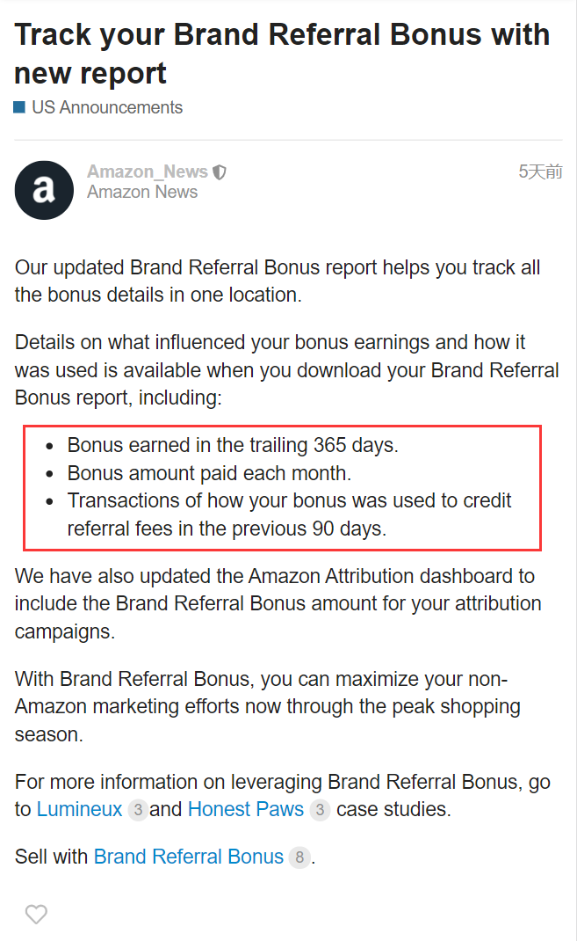This screenshot has height=941, width=577.
Task: Click the moderator shield icon beside Amazon_News
Action: pyautogui.click(x=220, y=172)
